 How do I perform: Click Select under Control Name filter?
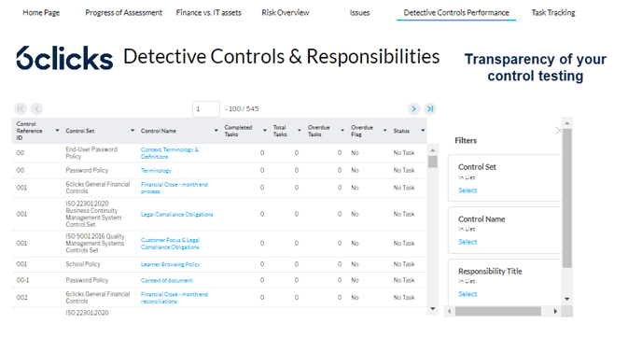(468, 242)
